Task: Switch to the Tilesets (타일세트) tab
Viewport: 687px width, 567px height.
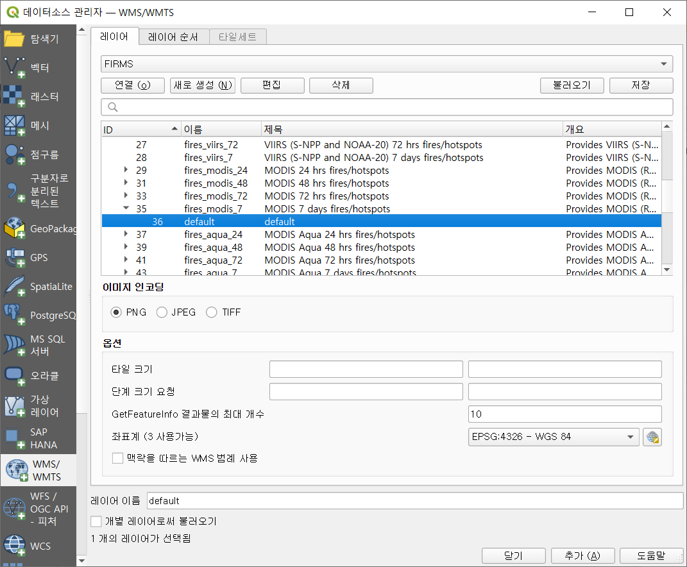Action: pyautogui.click(x=237, y=37)
